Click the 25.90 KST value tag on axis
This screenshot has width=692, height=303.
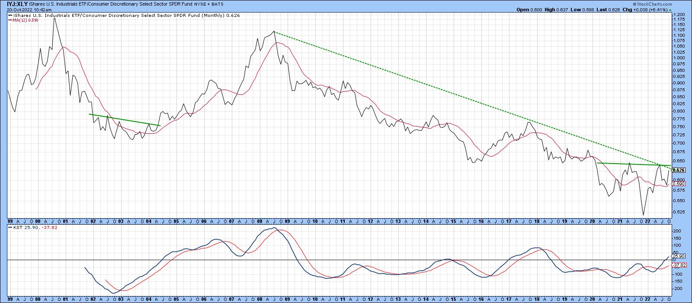678,256
